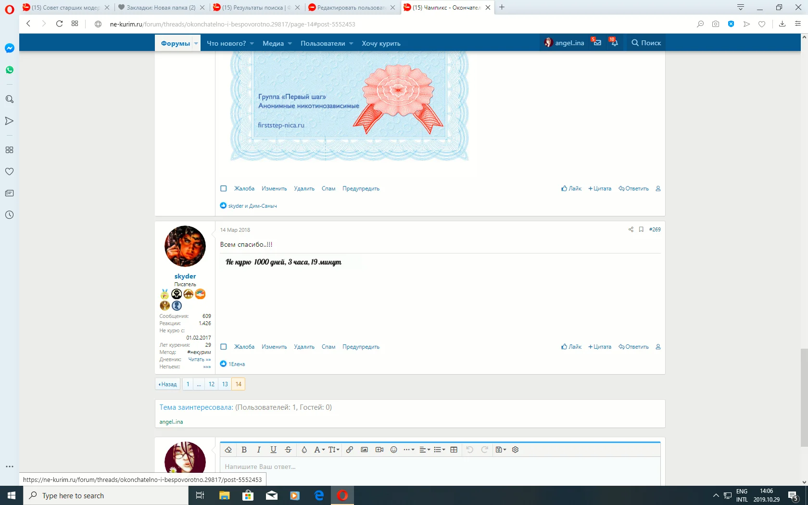Redo the edit in the editor
The width and height of the screenshot is (808, 505).
485,450
